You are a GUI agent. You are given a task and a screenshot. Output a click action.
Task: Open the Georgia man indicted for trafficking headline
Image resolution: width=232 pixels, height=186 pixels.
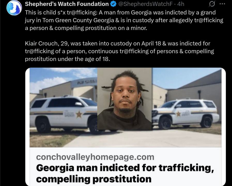[125, 168]
